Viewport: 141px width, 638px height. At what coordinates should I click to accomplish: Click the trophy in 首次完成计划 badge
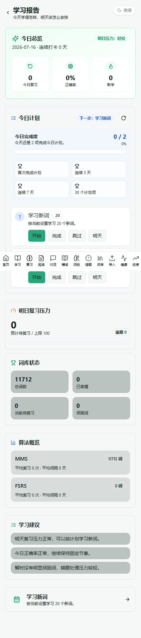(x=20, y=166)
